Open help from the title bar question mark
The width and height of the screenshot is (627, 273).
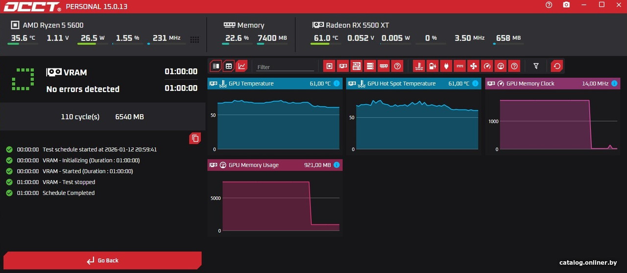coord(549,5)
